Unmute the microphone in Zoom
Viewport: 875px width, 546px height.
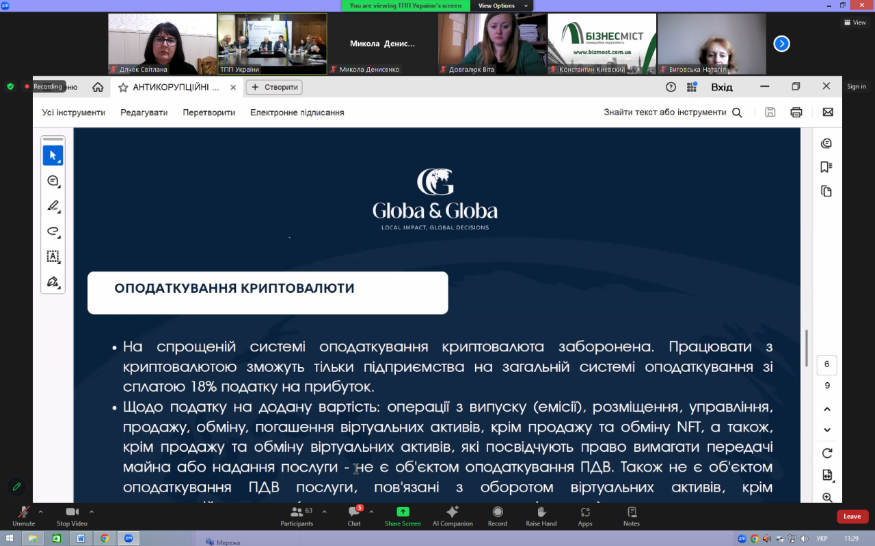[x=23, y=515]
